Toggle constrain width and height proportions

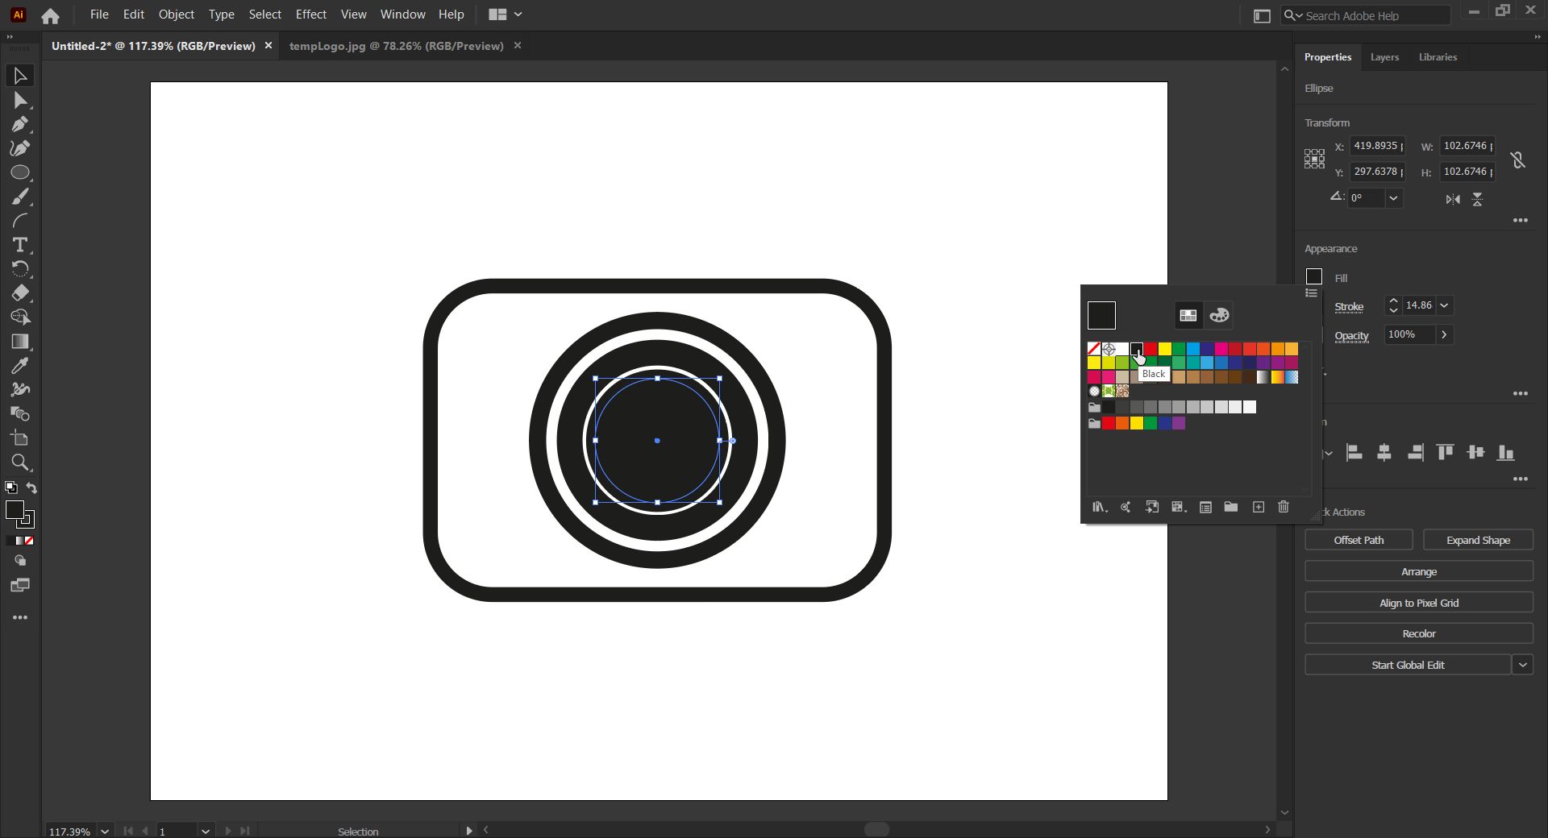(x=1518, y=160)
